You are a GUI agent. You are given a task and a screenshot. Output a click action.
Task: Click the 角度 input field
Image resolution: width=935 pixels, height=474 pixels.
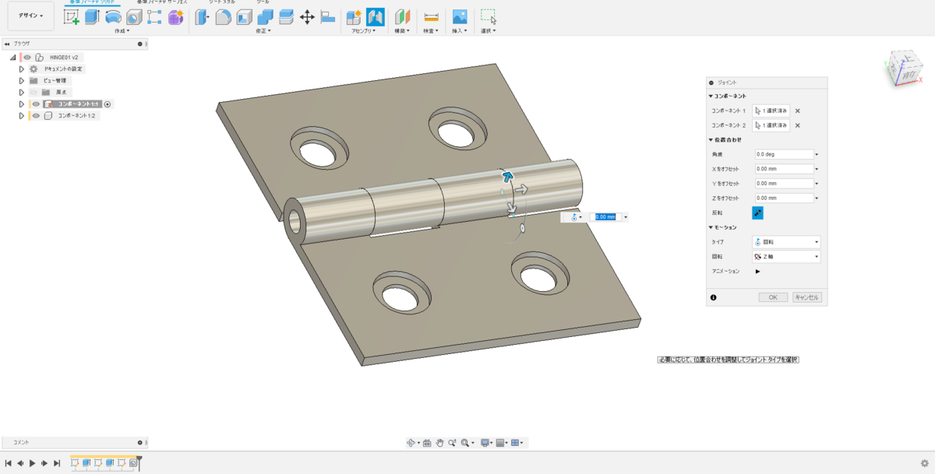785,154
